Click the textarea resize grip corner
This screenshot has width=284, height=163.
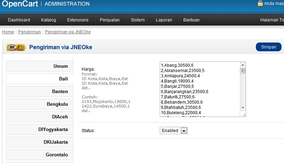(x=244, y=115)
